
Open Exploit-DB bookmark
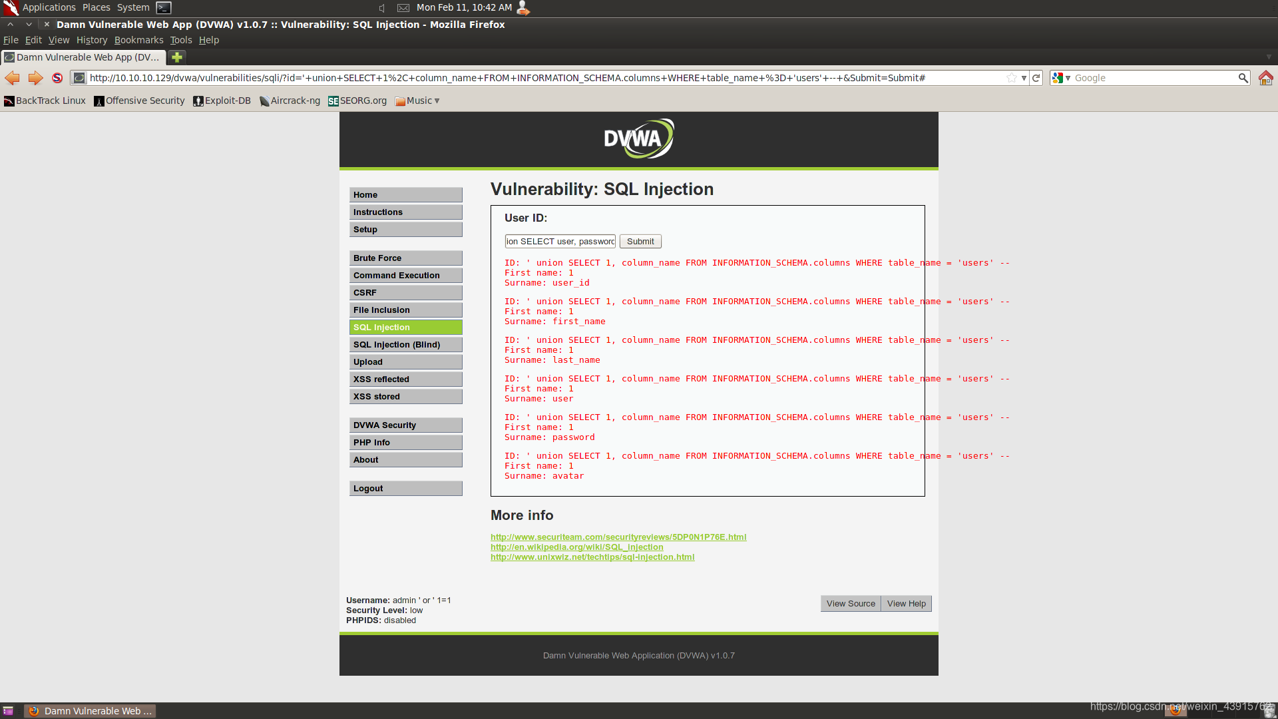click(x=222, y=101)
